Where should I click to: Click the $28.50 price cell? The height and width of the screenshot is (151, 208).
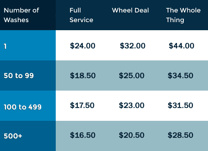point(181,135)
